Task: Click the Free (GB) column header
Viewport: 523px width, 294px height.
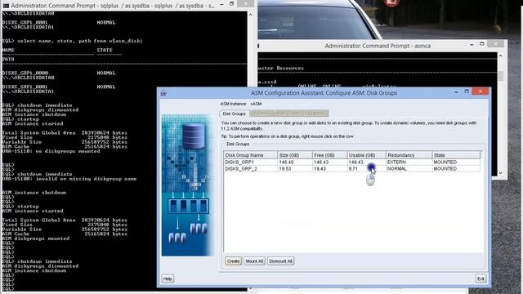Action: (x=329, y=155)
